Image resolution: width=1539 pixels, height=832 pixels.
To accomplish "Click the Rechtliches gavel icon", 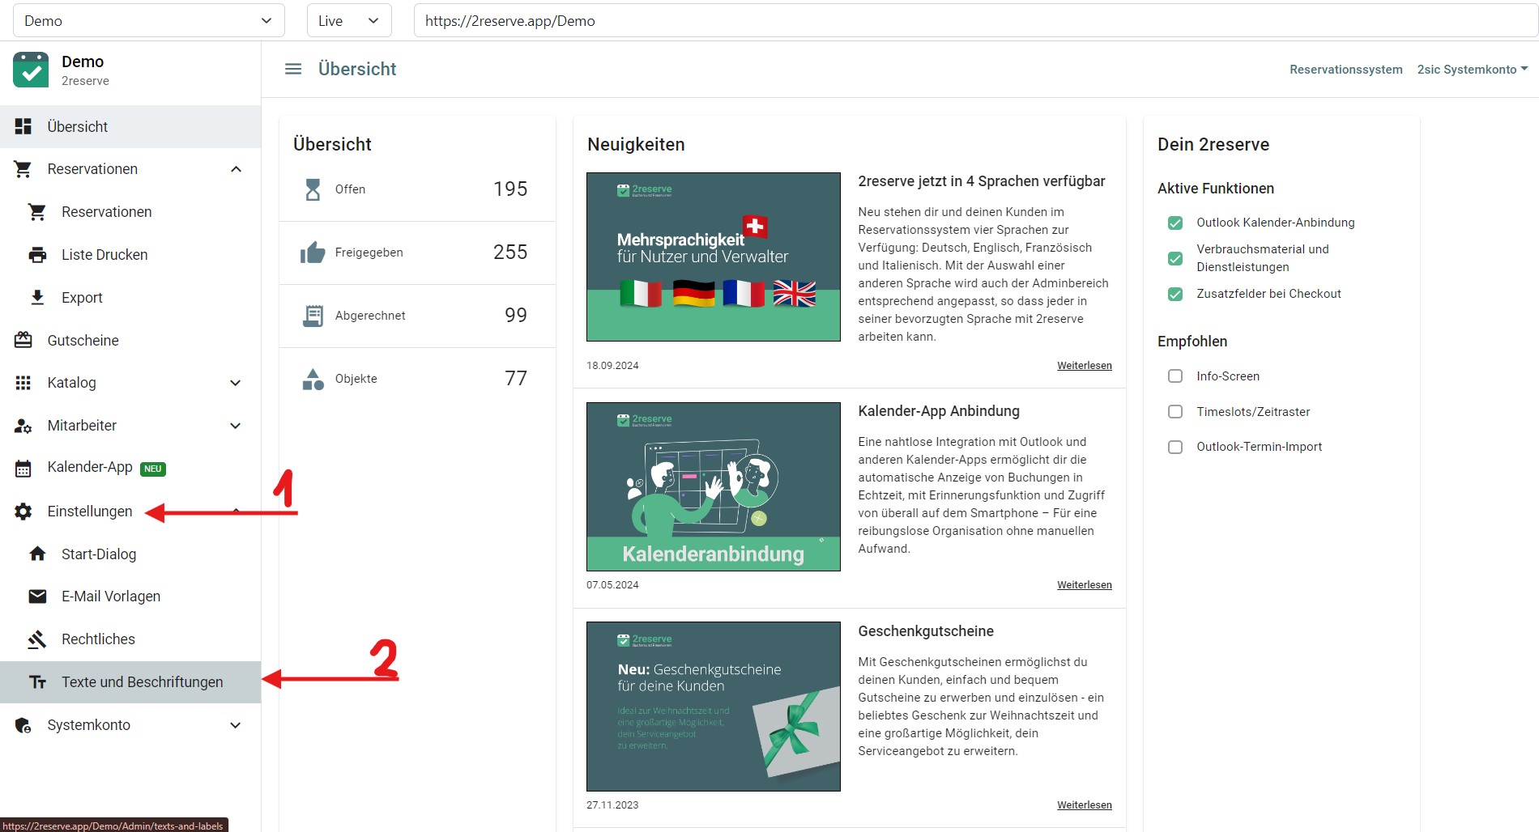I will pos(37,639).
